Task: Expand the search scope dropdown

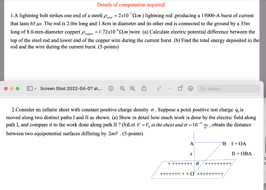Action: (x=205, y=89)
